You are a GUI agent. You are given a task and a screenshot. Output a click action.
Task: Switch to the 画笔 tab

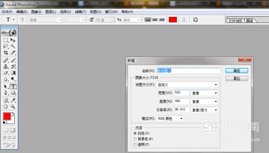(250, 21)
